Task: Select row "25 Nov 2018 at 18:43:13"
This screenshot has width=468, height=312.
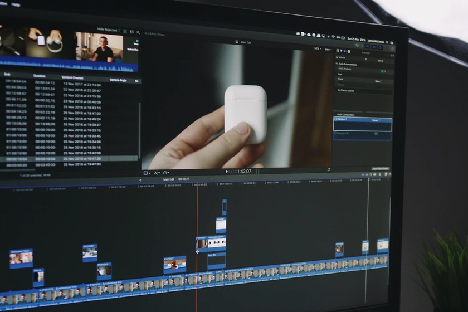Action: [x=70, y=107]
